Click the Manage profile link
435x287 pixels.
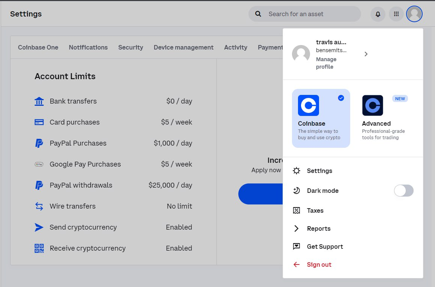click(326, 63)
